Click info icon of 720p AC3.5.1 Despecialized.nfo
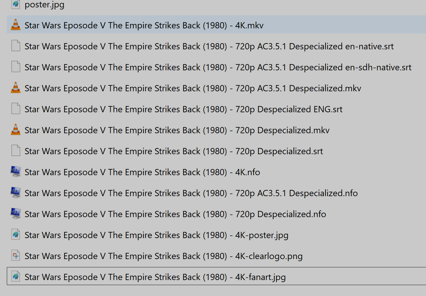The height and width of the screenshot is (296, 426). point(16,193)
